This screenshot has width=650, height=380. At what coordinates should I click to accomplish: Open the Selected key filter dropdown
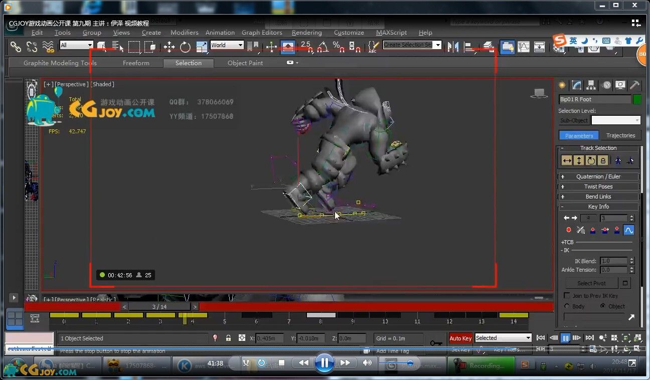[503, 338]
